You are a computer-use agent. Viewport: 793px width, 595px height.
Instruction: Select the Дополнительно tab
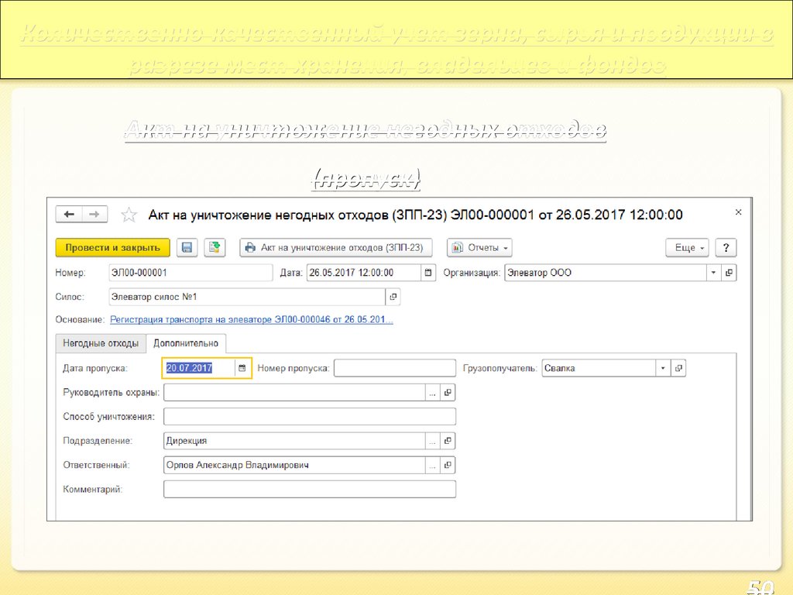point(186,343)
